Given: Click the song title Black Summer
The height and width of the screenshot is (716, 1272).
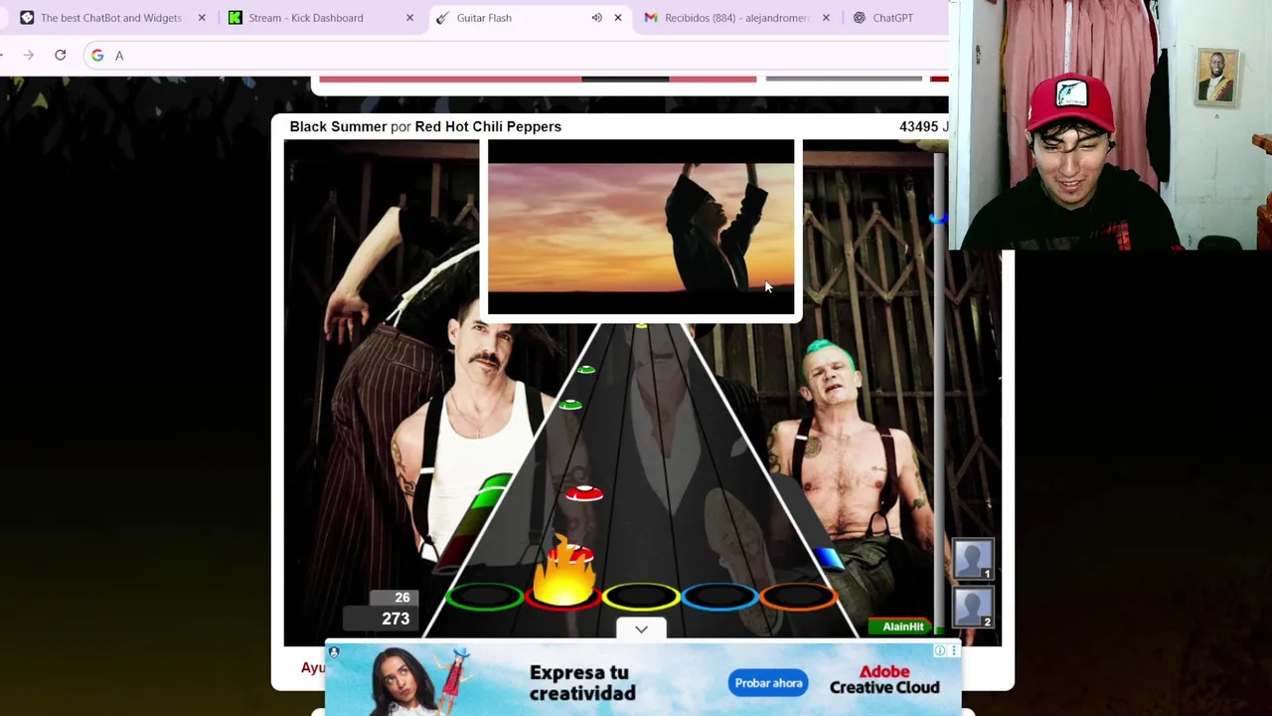Looking at the screenshot, I should click(x=338, y=126).
